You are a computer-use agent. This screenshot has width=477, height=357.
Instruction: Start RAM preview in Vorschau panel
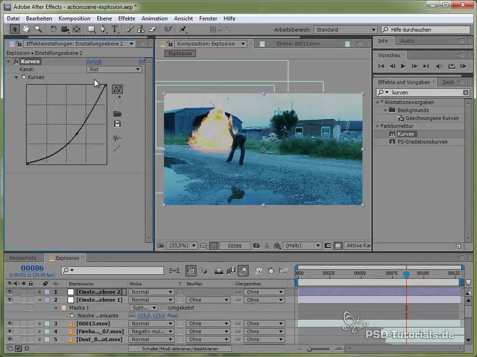coord(463,66)
